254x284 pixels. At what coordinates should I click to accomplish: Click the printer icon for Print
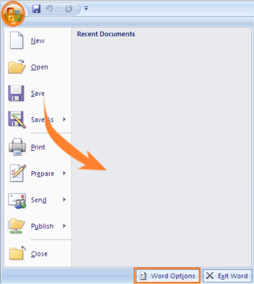click(17, 147)
